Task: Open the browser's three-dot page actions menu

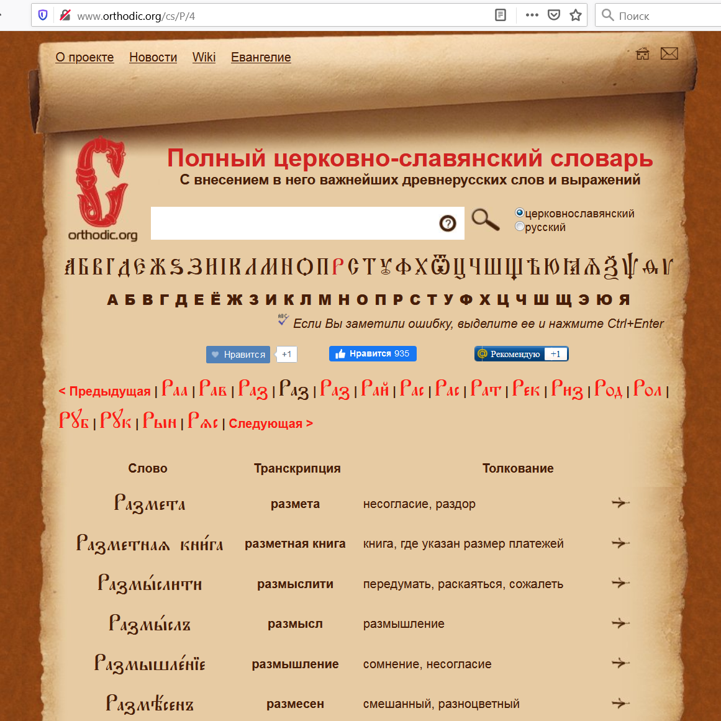Action: pyautogui.click(x=532, y=16)
